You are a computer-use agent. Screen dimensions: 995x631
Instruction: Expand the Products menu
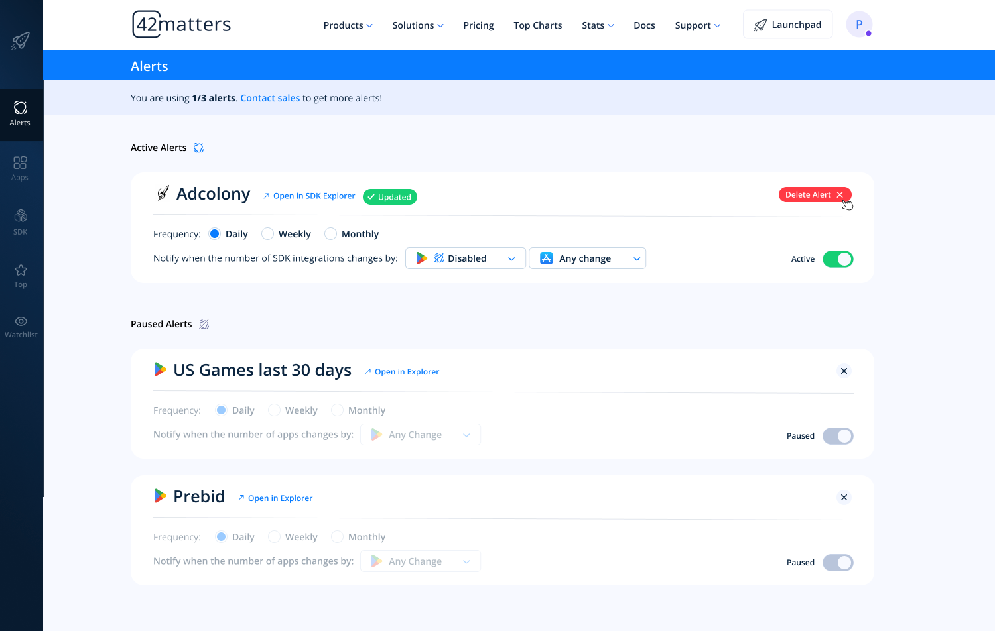348,25
